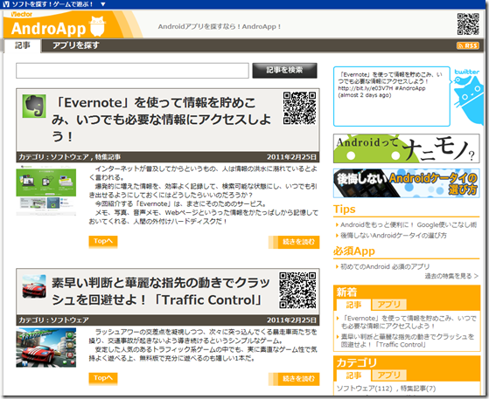Viewport: 489px width, 399px height.
Task: Switch to the 記事 main tab
Action: pyautogui.click(x=23, y=45)
